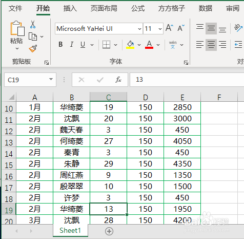The image size is (244, 239).
Task: Open the clipboard dialog launcher
Action: [x=47, y=63]
